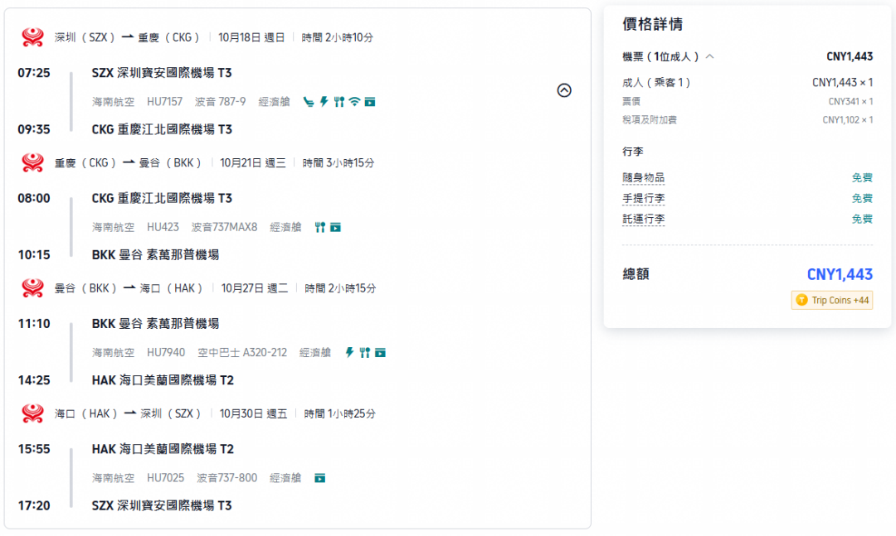Click the 11:10 departure time
Viewport: 896px width, 536px height.
pos(34,324)
